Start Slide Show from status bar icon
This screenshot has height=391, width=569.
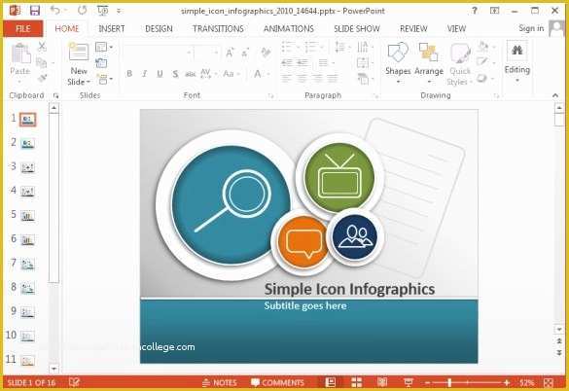point(409,382)
